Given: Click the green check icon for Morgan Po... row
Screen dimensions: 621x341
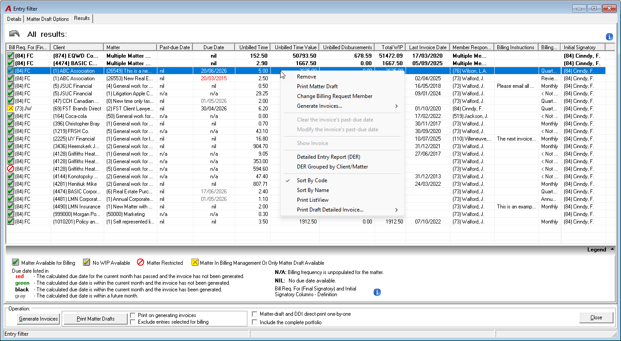Looking at the screenshot, I should pos(11,214).
